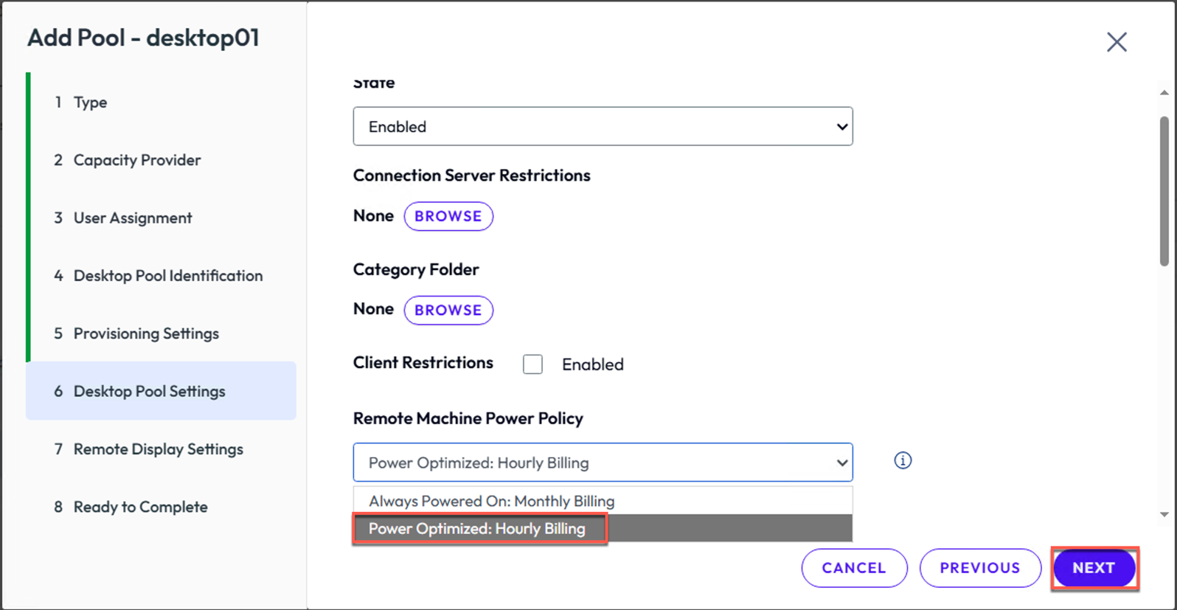Click the vertical scrollbar thumb
The height and width of the screenshot is (610, 1177).
1164,191
